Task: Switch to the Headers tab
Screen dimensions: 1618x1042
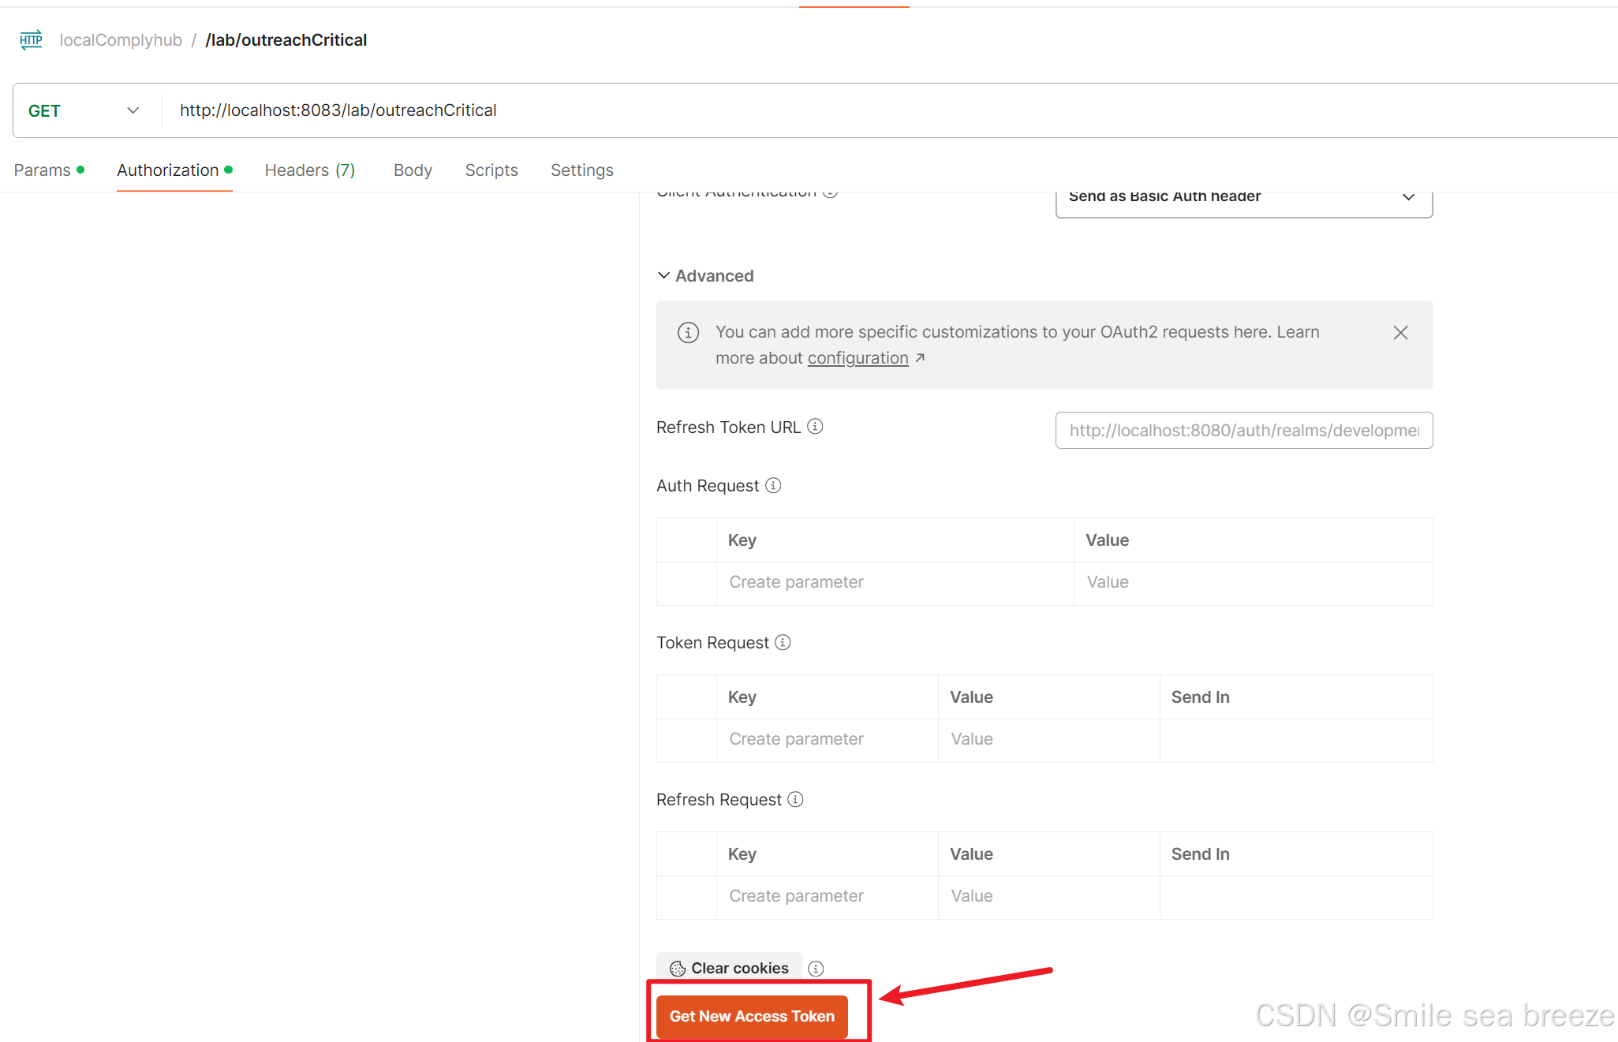Action: (x=309, y=170)
